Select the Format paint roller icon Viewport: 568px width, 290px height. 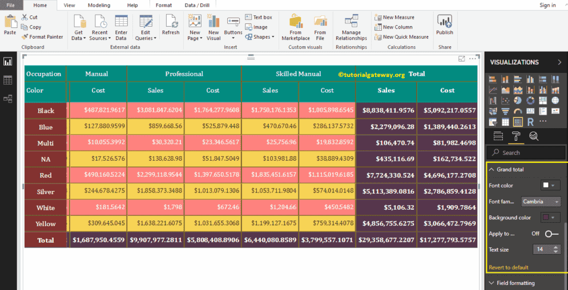(515, 136)
